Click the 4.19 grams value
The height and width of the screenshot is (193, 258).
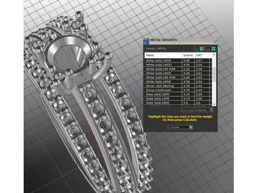[x=187, y=94]
